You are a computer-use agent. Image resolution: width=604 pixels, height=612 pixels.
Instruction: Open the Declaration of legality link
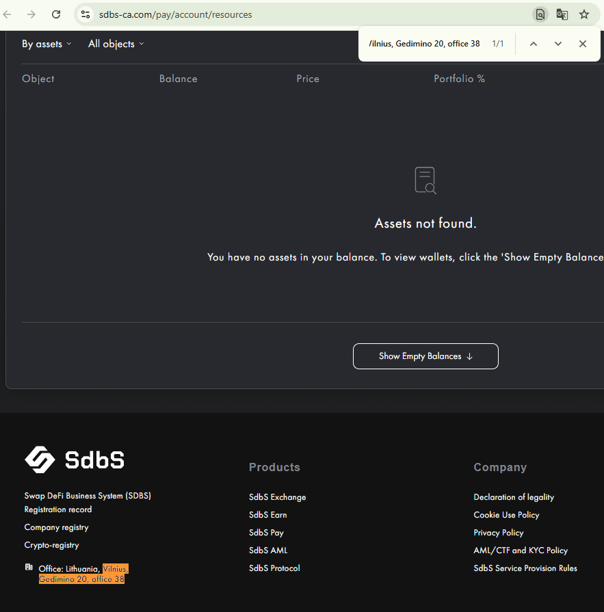tap(514, 497)
